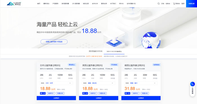Viewport: 197px width, 104px height.
Task: Click the 30M bandwidth value on the Korea card
Action: pyautogui.click(x=145, y=75)
